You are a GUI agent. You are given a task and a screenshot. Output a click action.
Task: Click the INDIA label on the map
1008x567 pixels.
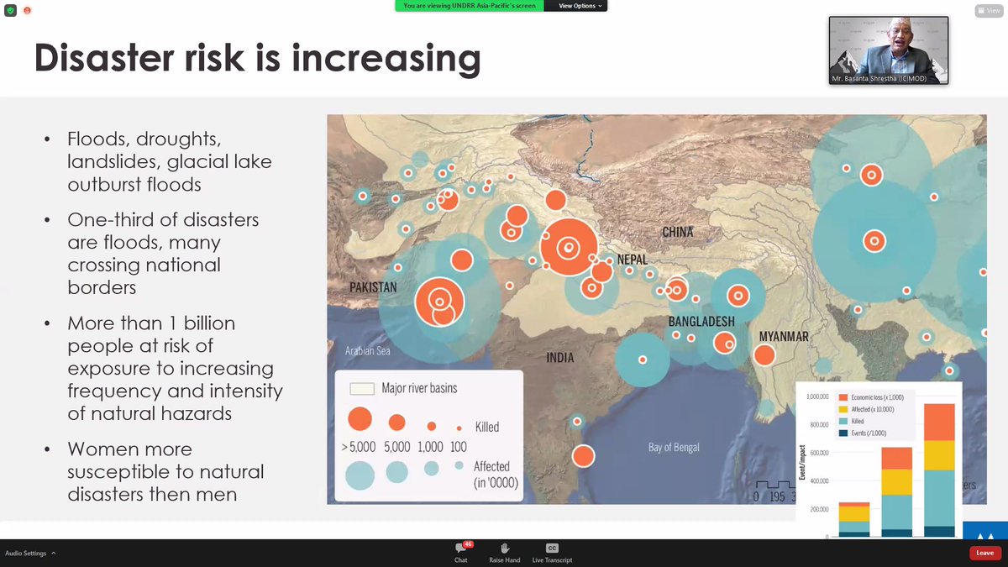[560, 358]
